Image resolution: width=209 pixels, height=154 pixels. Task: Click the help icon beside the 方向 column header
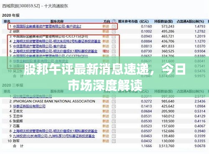114,21
